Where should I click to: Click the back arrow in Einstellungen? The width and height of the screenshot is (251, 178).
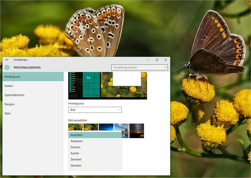pyautogui.click(x=7, y=60)
